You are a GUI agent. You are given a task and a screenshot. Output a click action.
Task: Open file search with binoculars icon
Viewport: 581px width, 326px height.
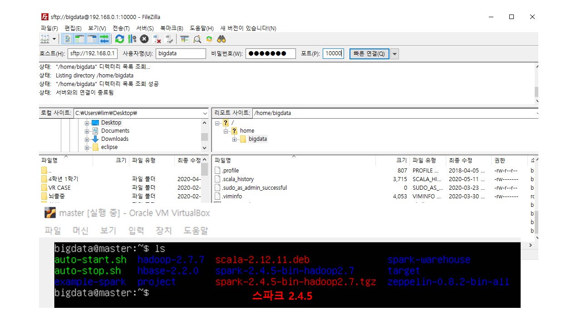[x=222, y=39]
